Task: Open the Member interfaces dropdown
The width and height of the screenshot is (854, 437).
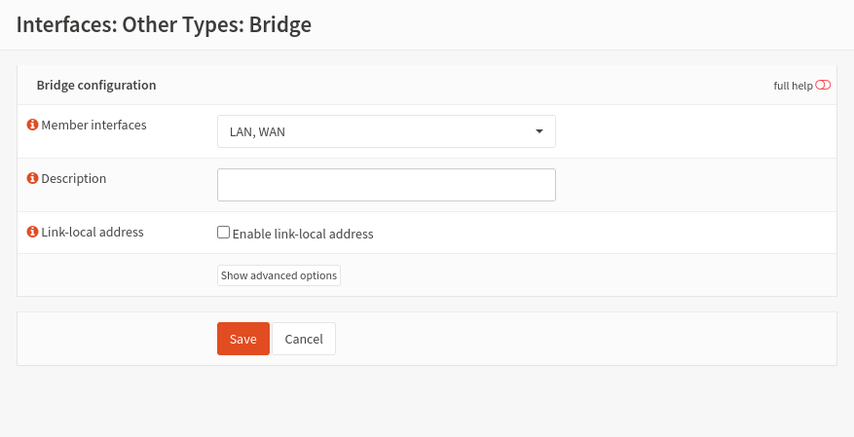Action: point(386,131)
